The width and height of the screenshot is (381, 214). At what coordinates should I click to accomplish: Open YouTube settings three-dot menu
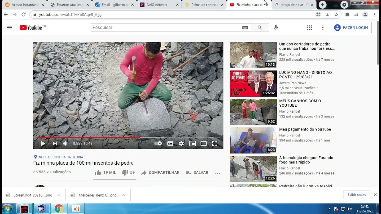(x=323, y=28)
